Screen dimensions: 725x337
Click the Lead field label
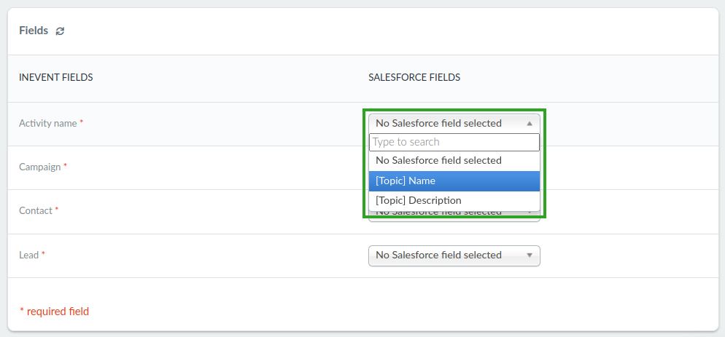tap(28, 255)
